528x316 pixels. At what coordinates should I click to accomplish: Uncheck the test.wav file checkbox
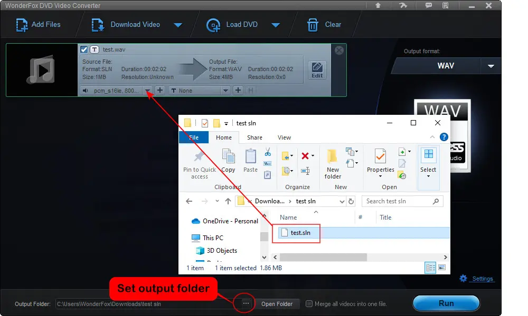84,50
